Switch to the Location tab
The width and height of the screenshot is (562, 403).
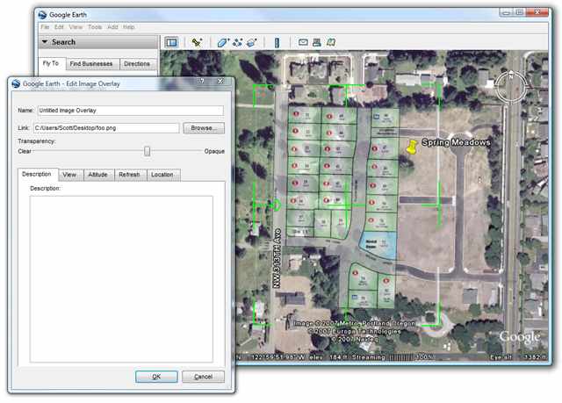[162, 175]
